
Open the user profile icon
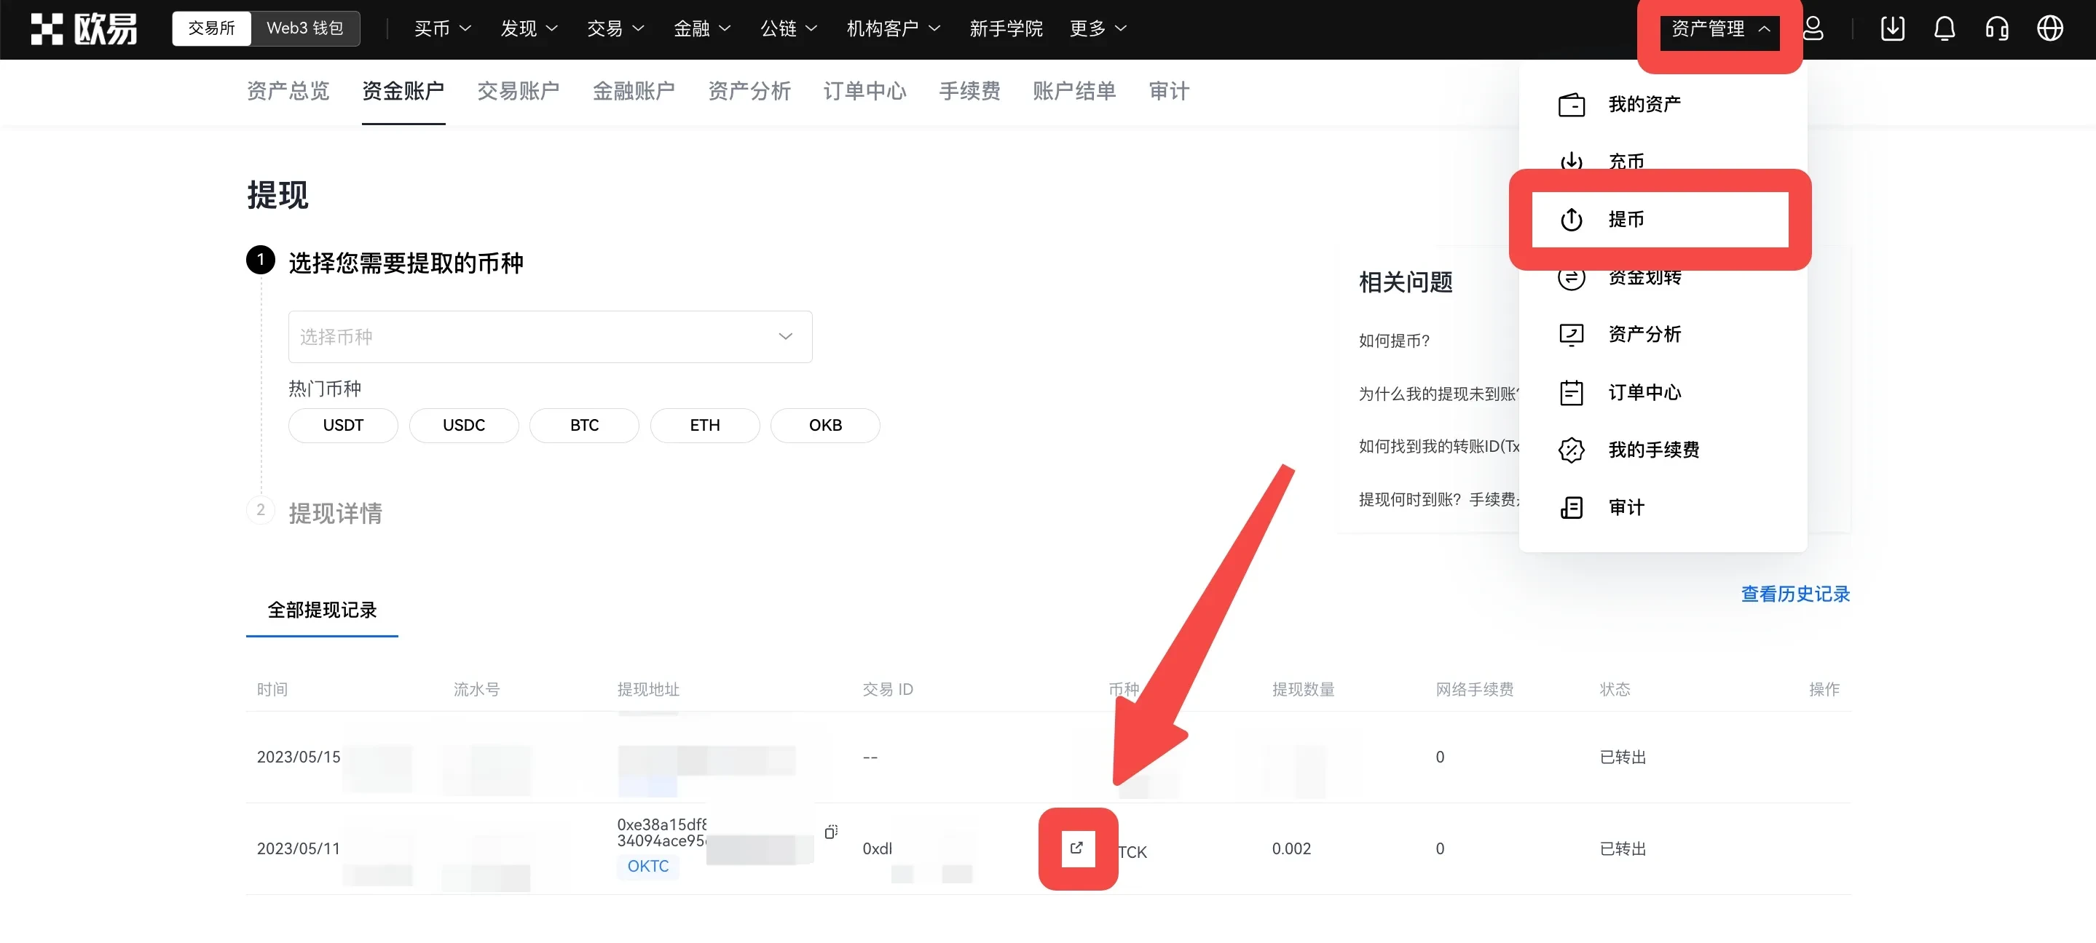pyautogui.click(x=1813, y=28)
